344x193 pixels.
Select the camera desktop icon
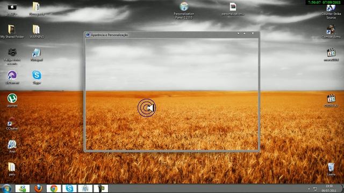tap(12, 53)
